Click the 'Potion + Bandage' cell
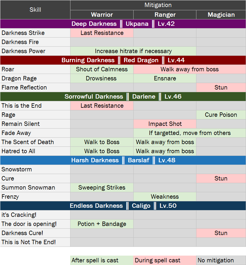246x265 pixels. 102,224
